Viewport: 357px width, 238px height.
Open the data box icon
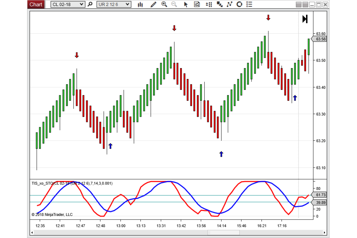(x=197, y=4)
